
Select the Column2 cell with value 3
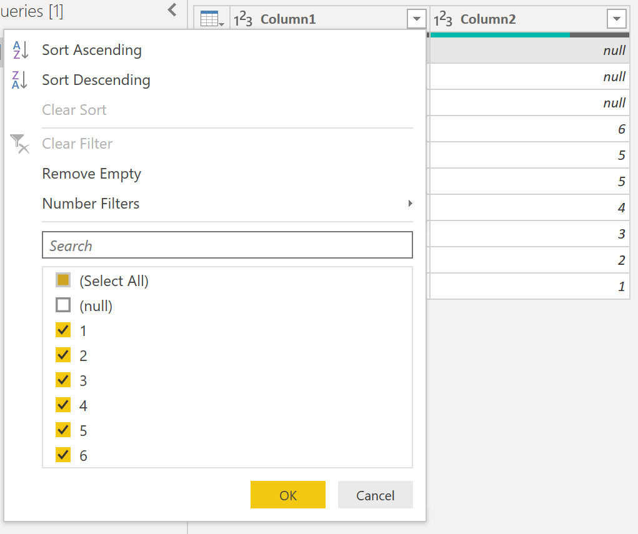(x=529, y=234)
